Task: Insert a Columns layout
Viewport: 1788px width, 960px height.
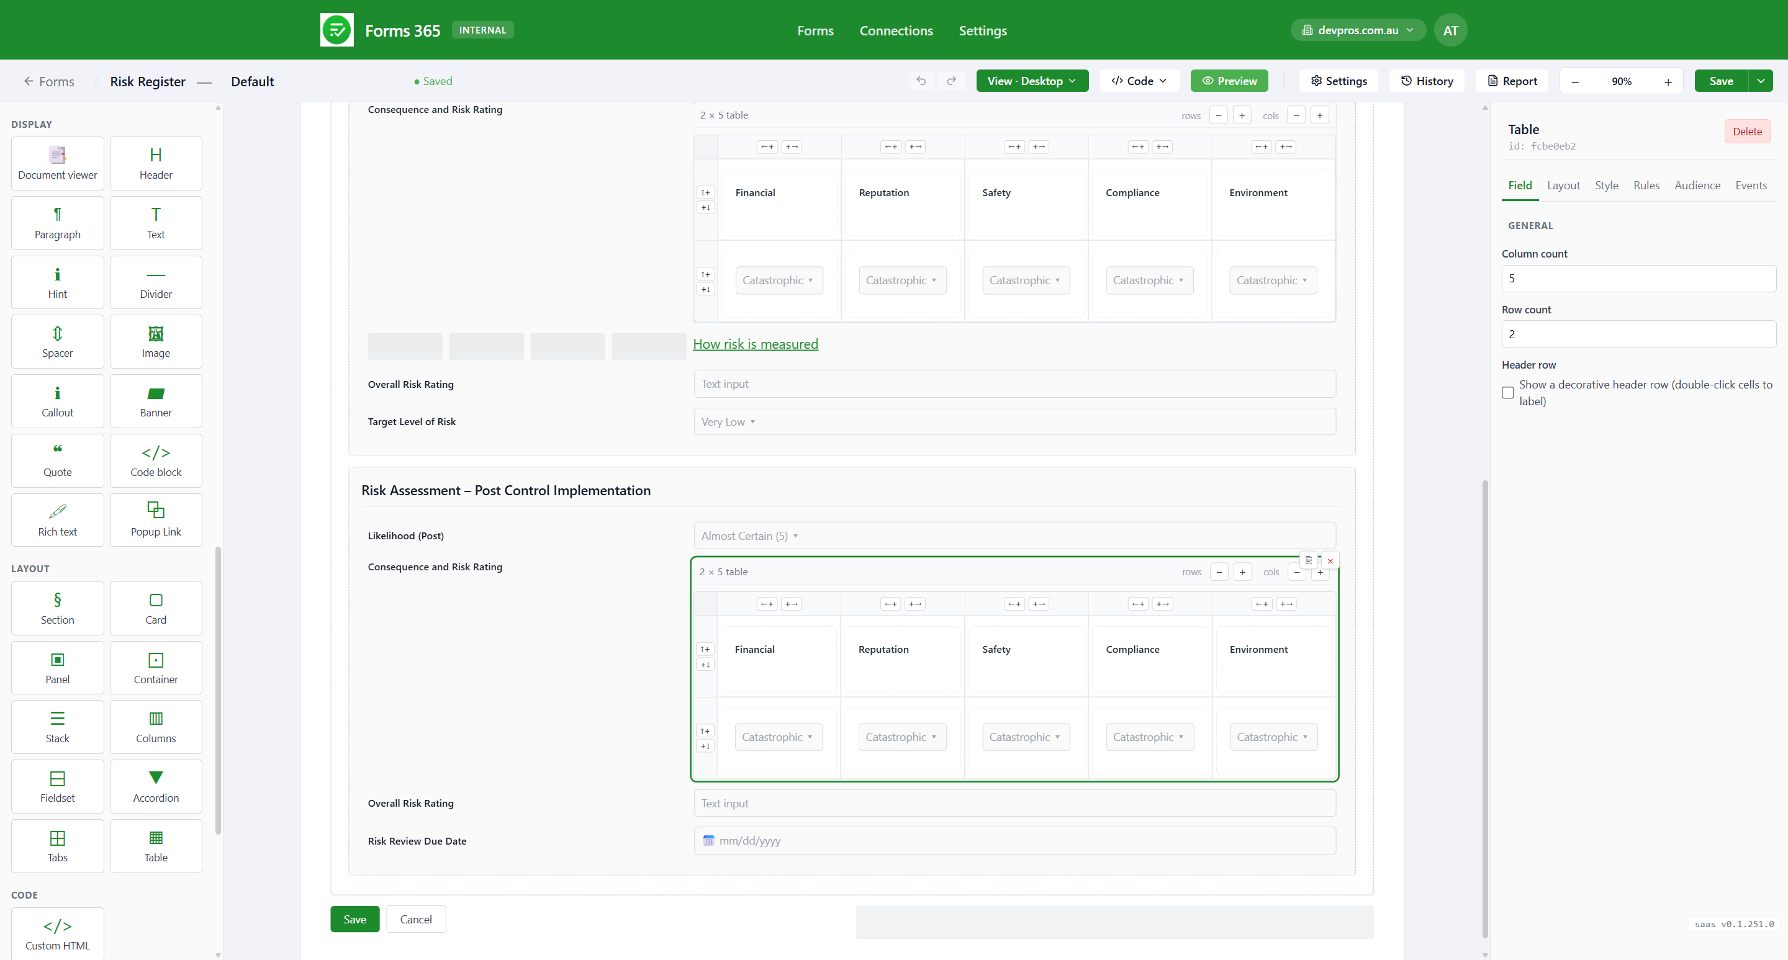Action: click(155, 727)
